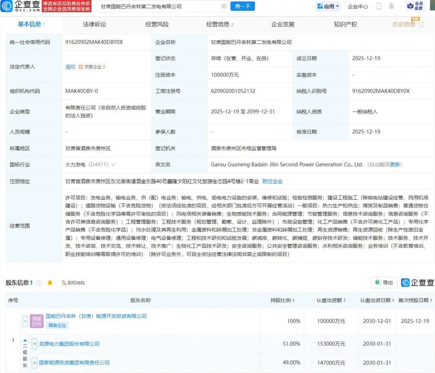Viewport: 435px width, 373px height.
Task: Switch to the 法律诉讼 tab
Action: pos(94,24)
